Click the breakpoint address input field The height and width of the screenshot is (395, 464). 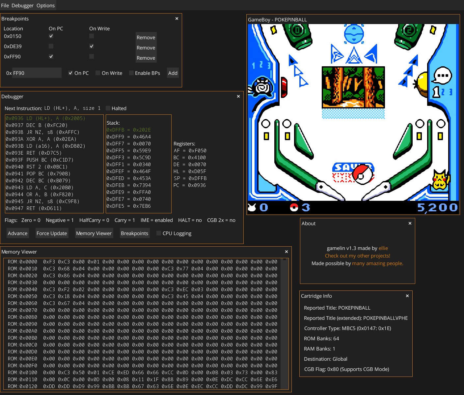(37, 73)
